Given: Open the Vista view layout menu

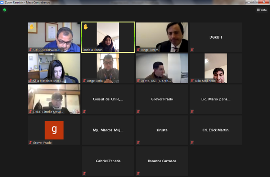Looking at the screenshot, I should (x=261, y=10).
